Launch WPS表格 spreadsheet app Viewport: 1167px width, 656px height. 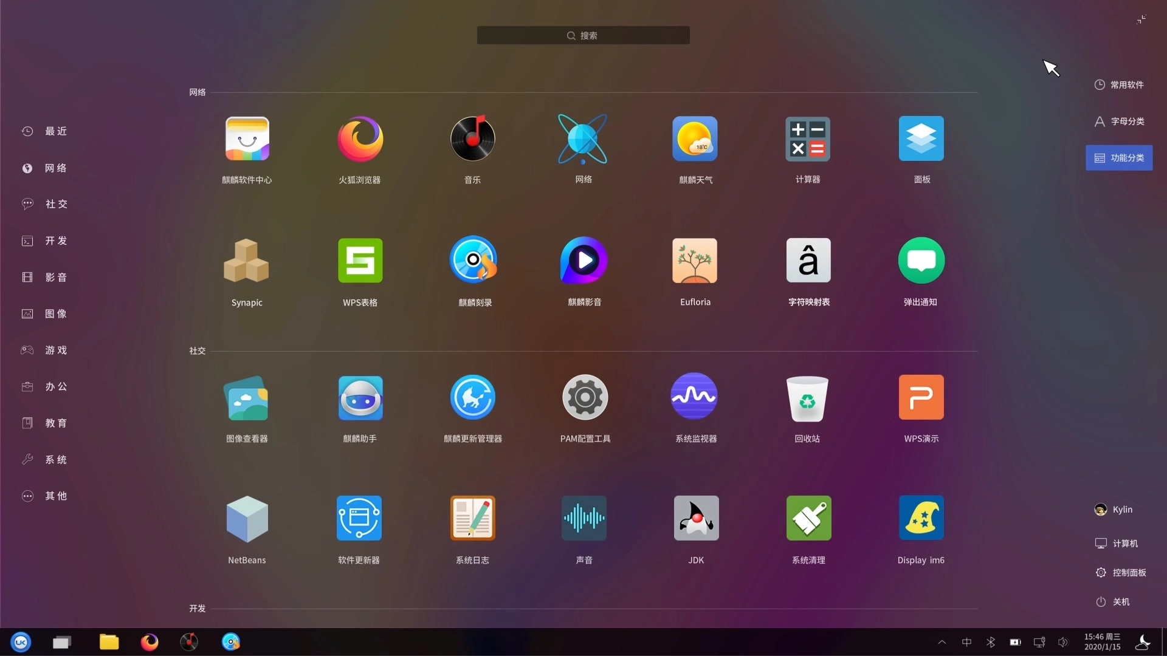(x=360, y=261)
